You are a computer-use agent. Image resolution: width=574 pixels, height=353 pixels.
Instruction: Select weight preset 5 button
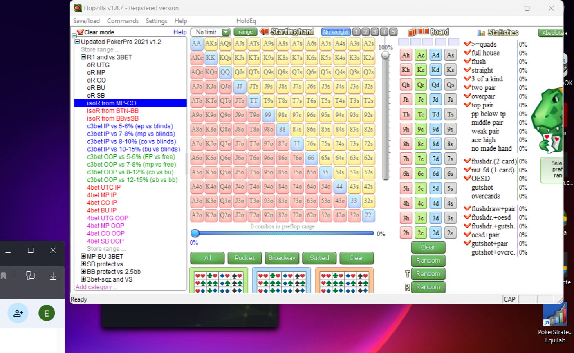[x=393, y=32]
